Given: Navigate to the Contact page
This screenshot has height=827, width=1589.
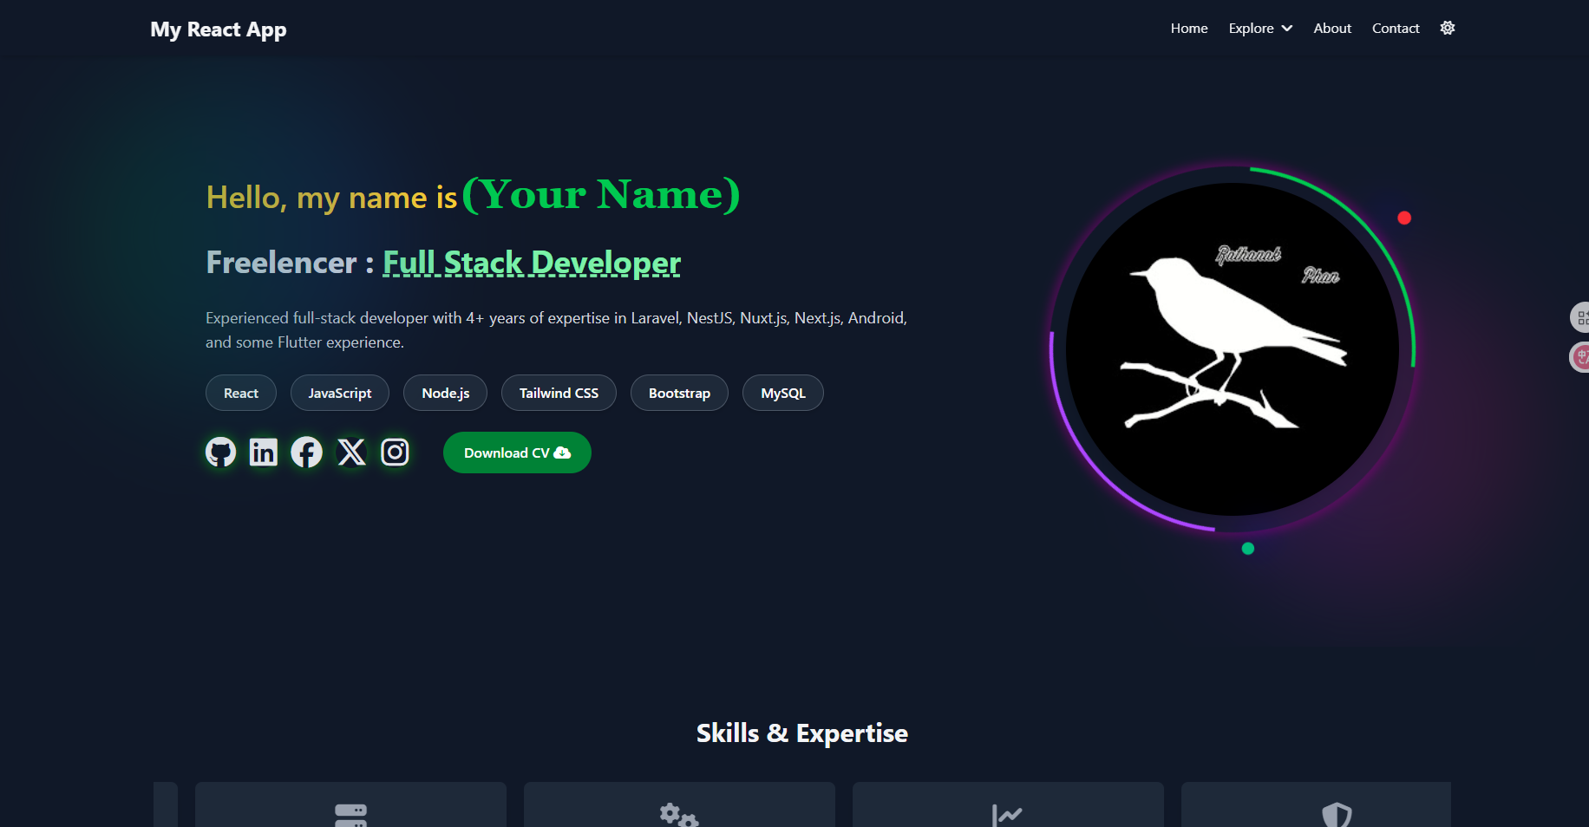Looking at the screenshot, I should [x=1395, y=28].
